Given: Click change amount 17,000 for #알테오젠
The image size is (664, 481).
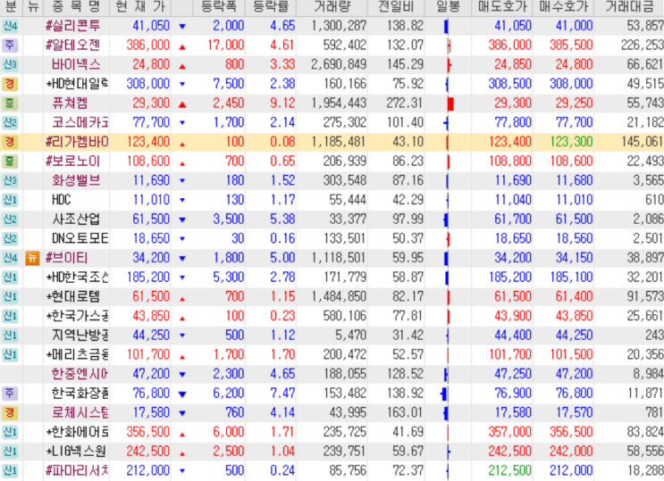Looking at the screenshot, I should coord(226,46).
